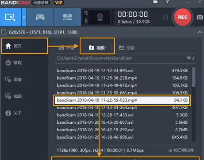This screenshot has height=160, width=204.
Task: Switch to game recording mode
Action: pos(40,17)
